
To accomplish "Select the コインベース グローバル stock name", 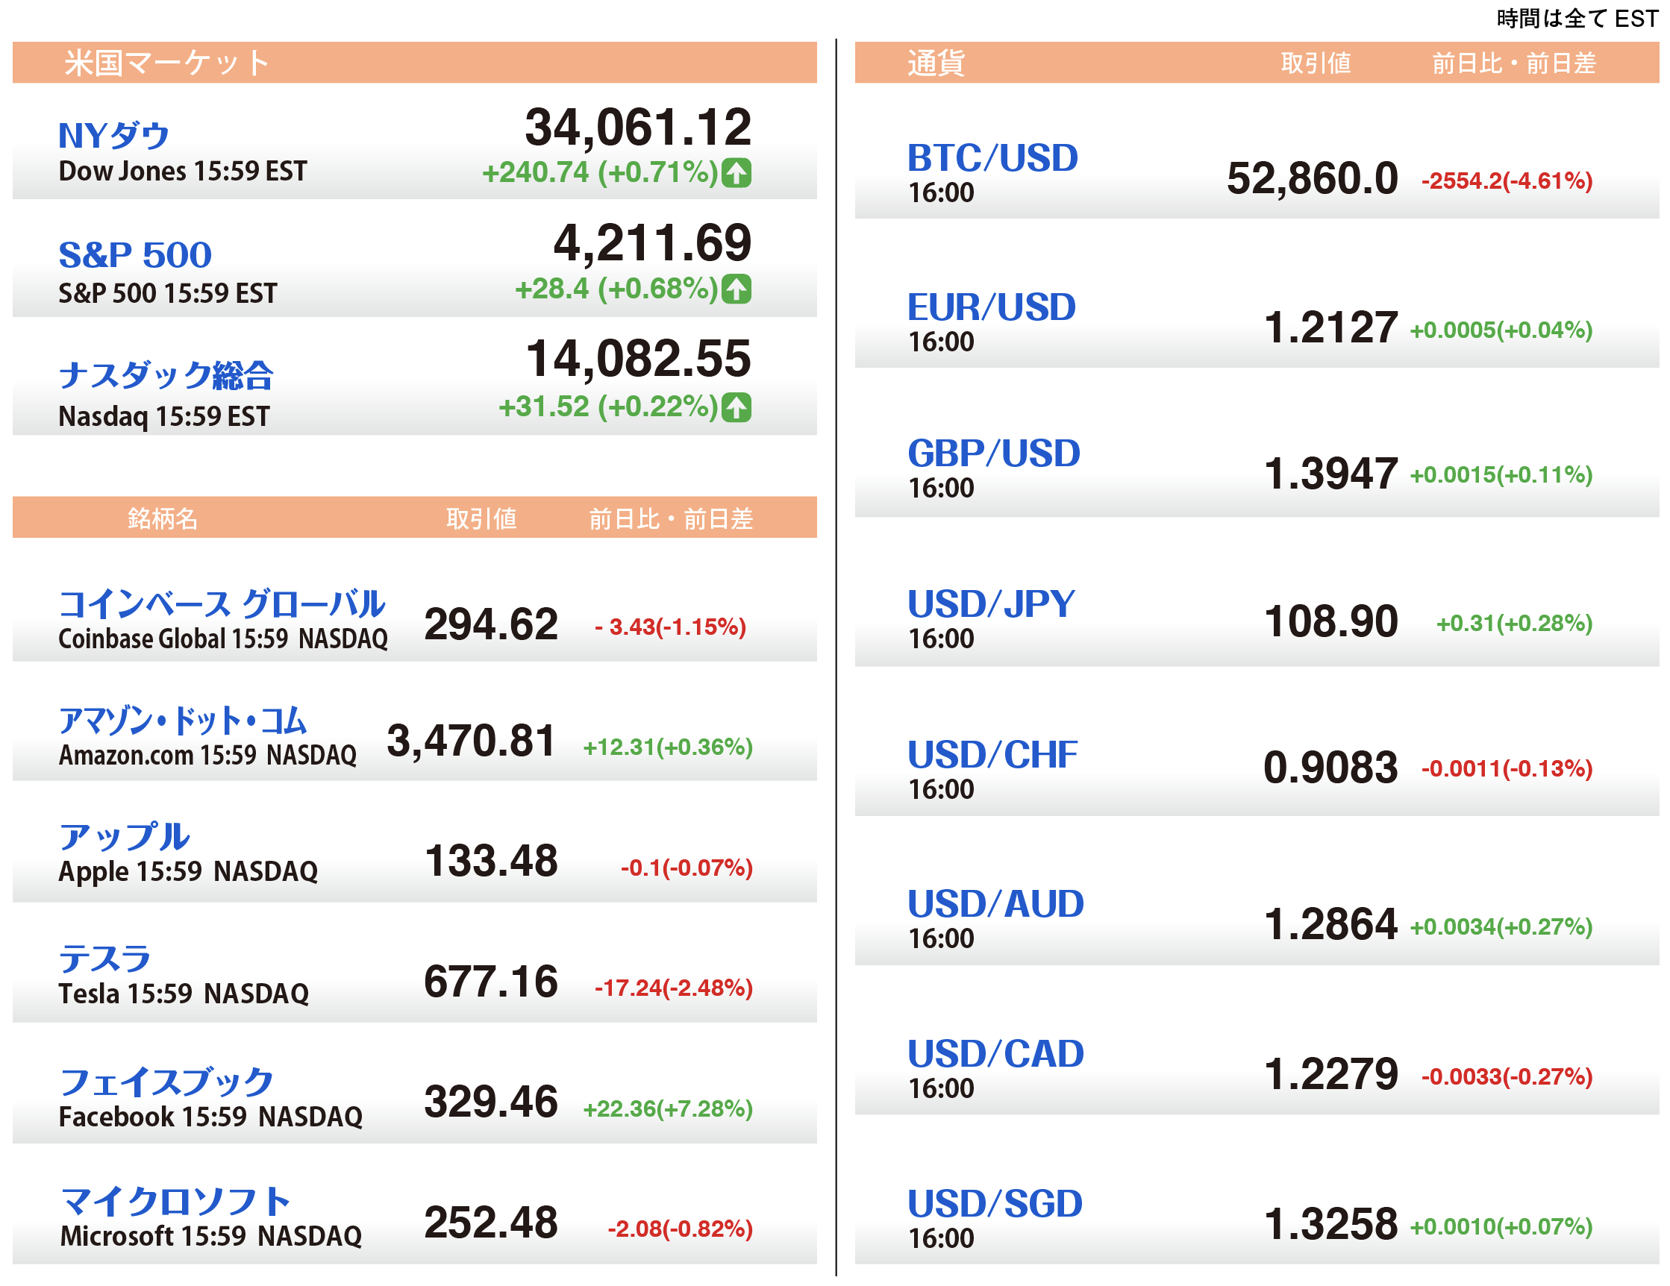I will tap(222, 604).
